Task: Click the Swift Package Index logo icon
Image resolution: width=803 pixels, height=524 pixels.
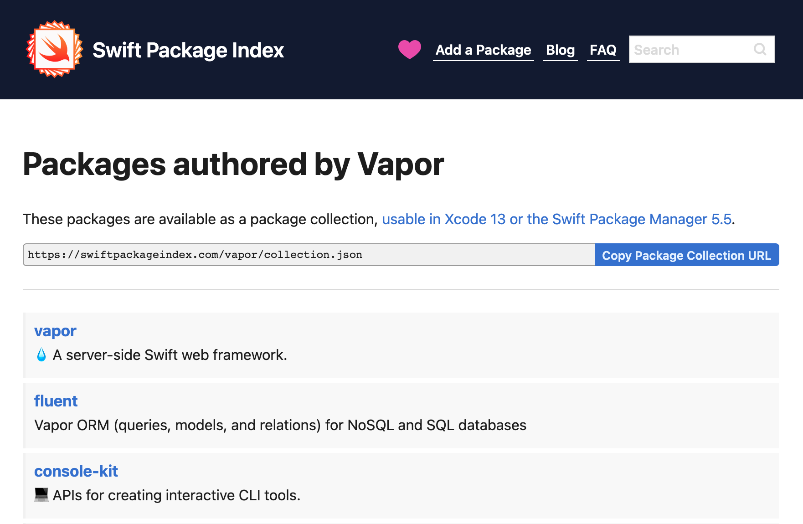Action: click(55, 49)
